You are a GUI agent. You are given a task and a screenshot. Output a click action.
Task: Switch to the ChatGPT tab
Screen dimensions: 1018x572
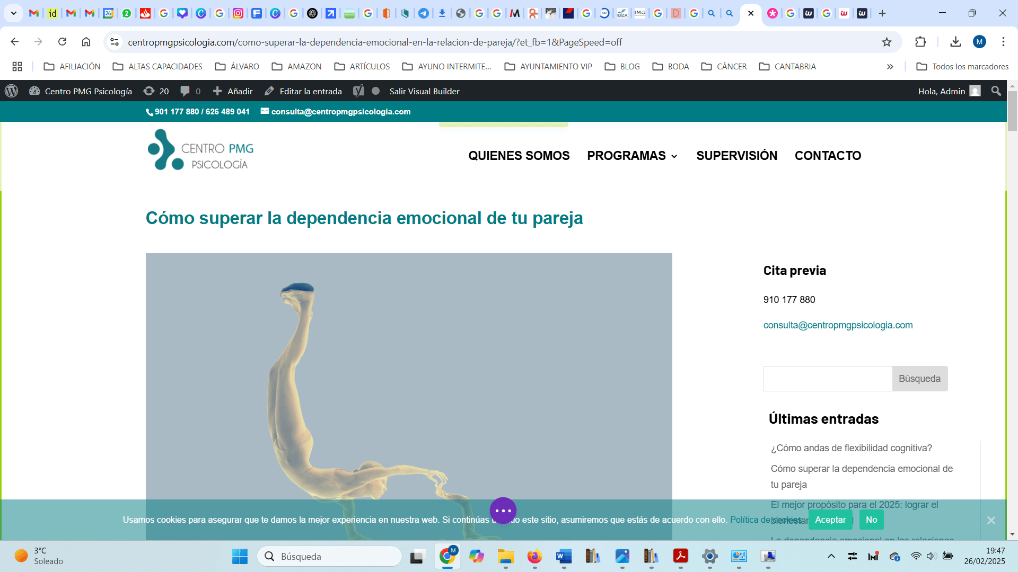click(x=312, y=13)
